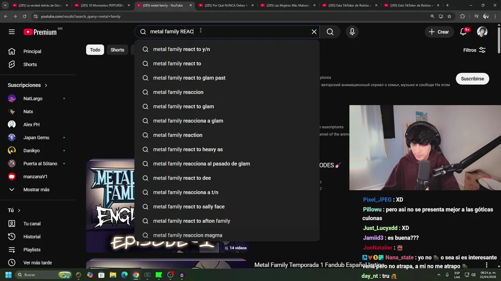This screenshot has width=501, height=281.
Task: Open the Windows Start button
Action: tap(8, 275)
